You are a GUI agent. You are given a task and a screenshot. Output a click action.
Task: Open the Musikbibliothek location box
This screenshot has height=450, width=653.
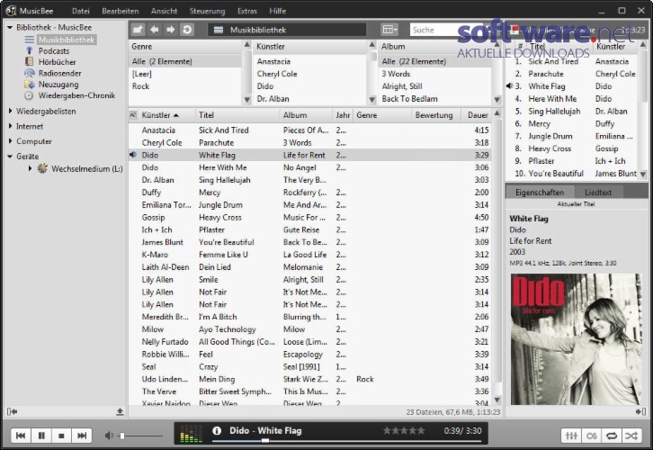[287, 30]
